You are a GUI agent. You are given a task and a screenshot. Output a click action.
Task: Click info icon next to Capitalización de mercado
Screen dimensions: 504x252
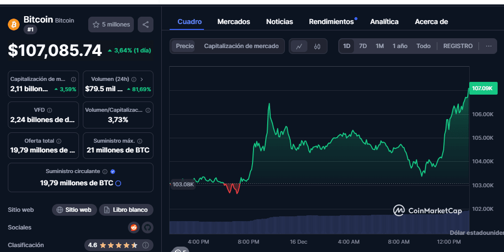point(73,79)
